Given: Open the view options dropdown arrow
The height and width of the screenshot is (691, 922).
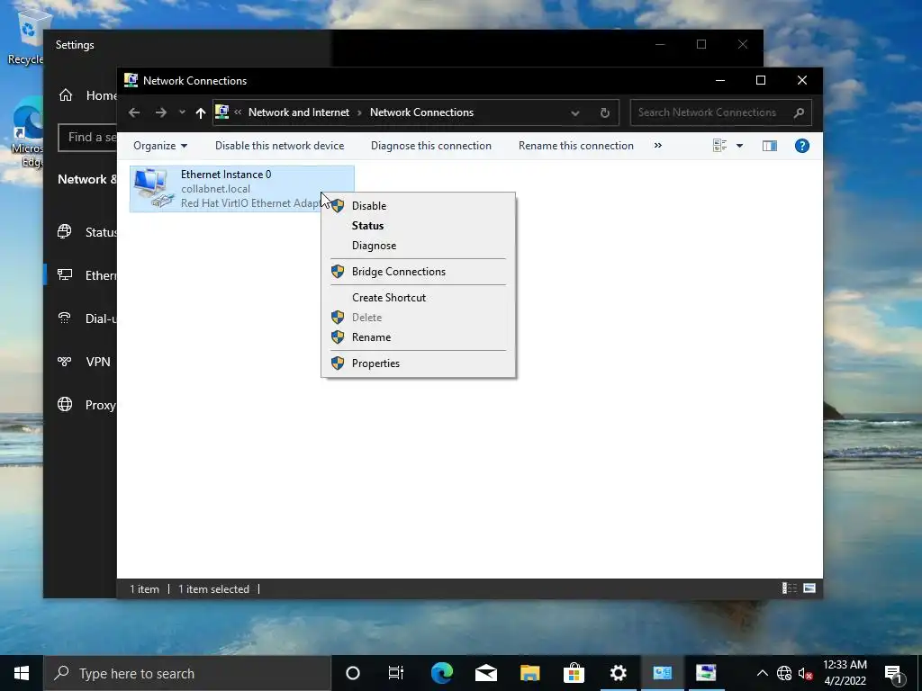Looking at the screenshot, I should [x=740, y=146].
